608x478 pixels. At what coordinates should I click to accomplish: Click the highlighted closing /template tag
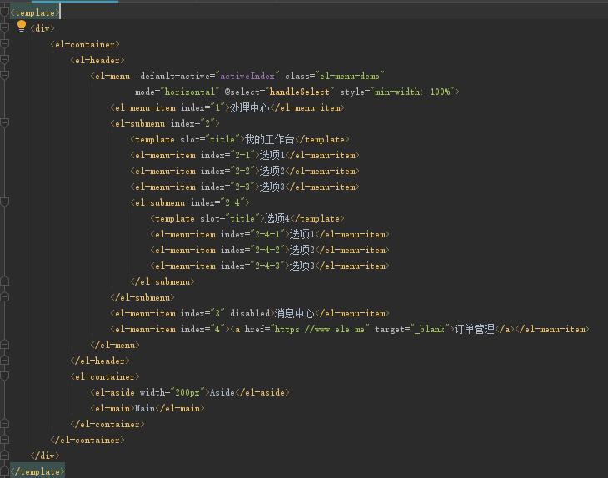(x=37, y=471)
